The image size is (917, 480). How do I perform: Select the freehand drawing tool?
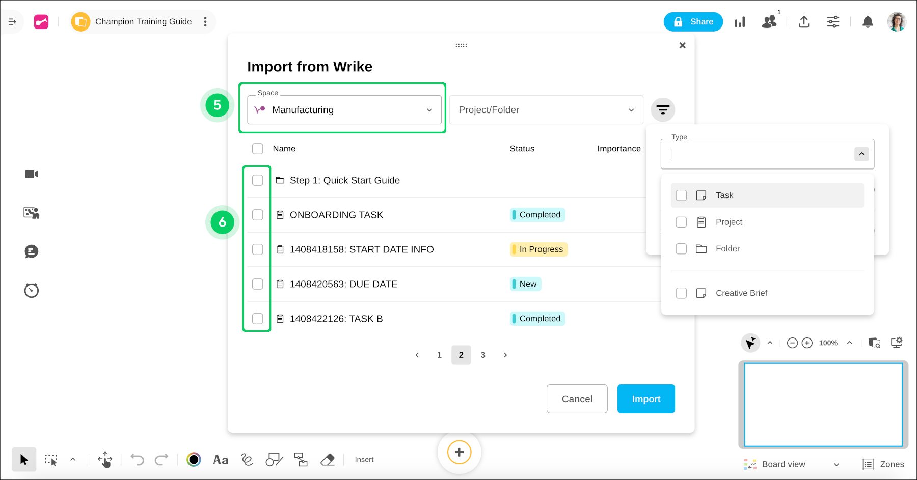pyautogui.click(x=247, y=460)
